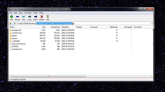Go up one folder level arrow
Screen dimensions: 165x92
tap(10, 23)
